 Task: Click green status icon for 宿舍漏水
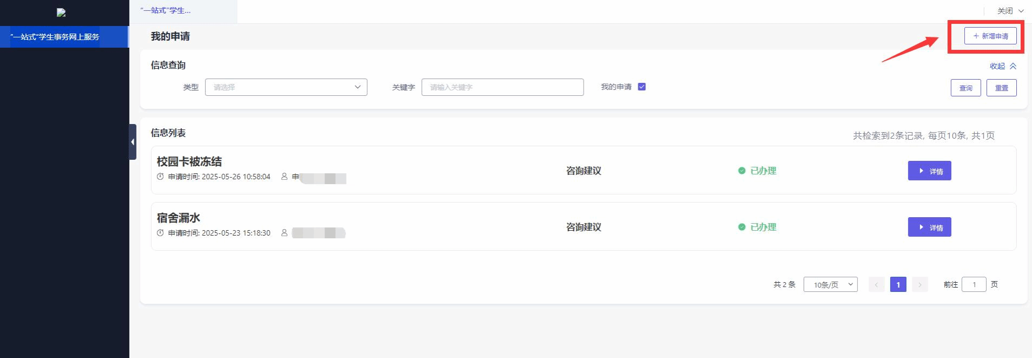click(x=742, y=227)
